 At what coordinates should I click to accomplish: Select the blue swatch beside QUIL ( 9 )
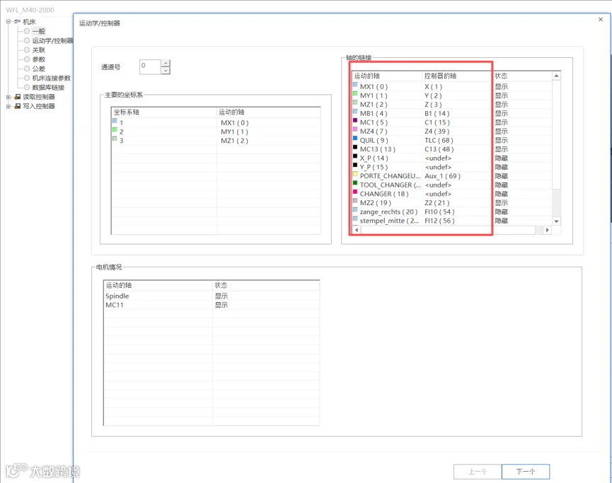point(355,138)
